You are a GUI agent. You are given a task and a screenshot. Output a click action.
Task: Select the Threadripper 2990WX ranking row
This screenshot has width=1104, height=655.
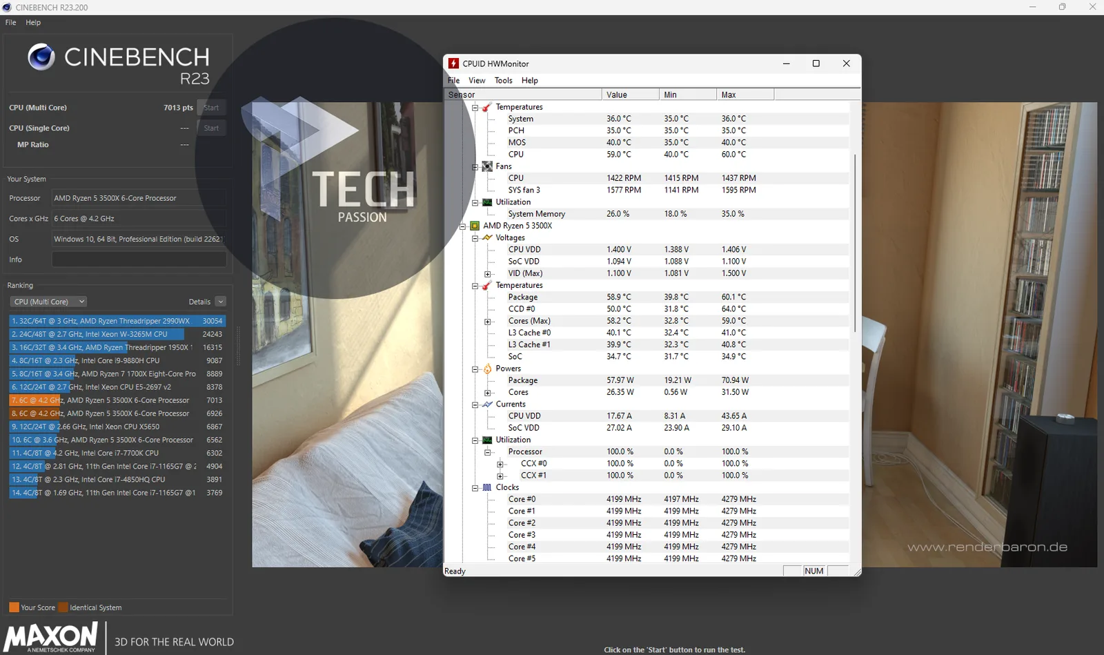point(117,321)
